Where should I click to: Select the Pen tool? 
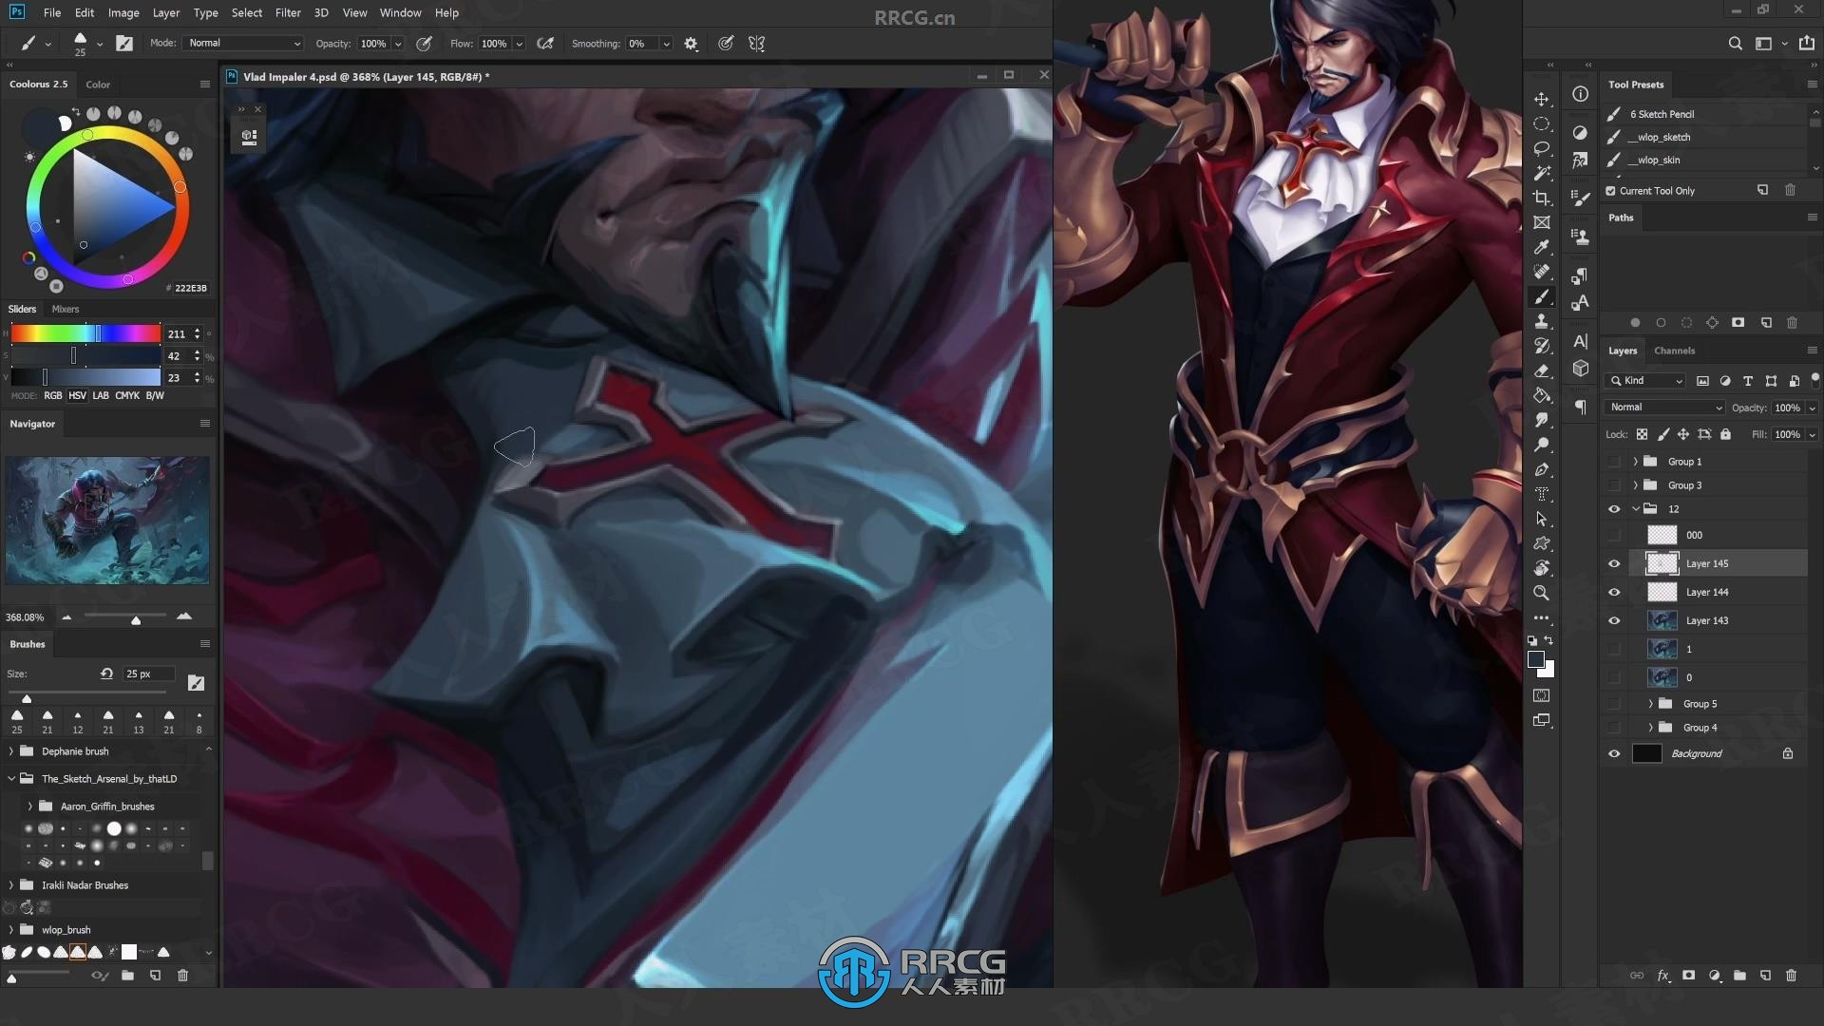pos(1542,469)
